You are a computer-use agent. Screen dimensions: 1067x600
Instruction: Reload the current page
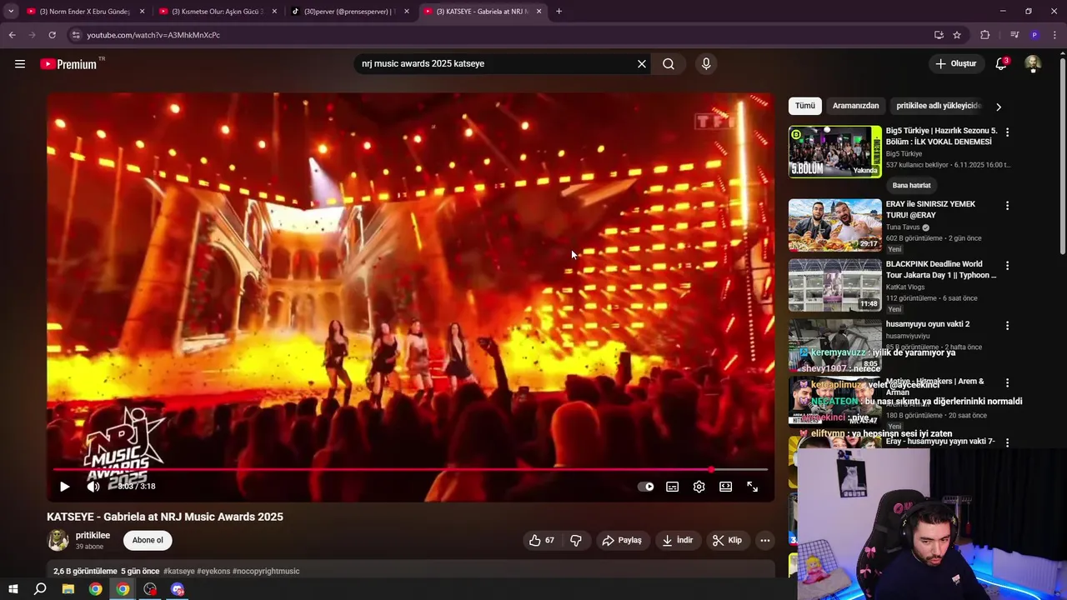52,35
